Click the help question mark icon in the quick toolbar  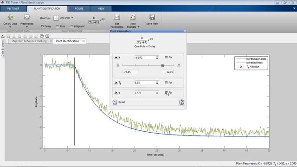[x=47, y=36]
